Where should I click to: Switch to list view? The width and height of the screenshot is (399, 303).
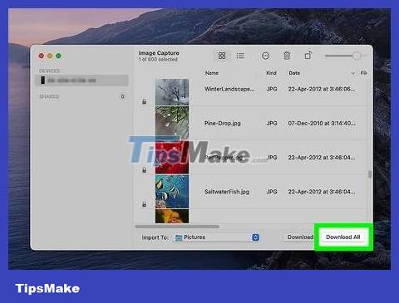[240, 56]
